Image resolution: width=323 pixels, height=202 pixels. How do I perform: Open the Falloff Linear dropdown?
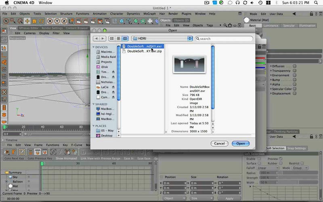click(268, 168)
